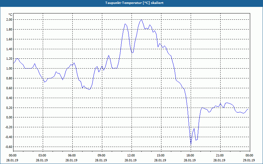Click the '18:00' time label
263x164 pixels.
pos(191,155)
